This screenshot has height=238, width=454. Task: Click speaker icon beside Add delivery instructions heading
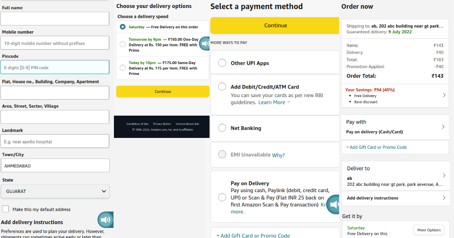(106, 220)
